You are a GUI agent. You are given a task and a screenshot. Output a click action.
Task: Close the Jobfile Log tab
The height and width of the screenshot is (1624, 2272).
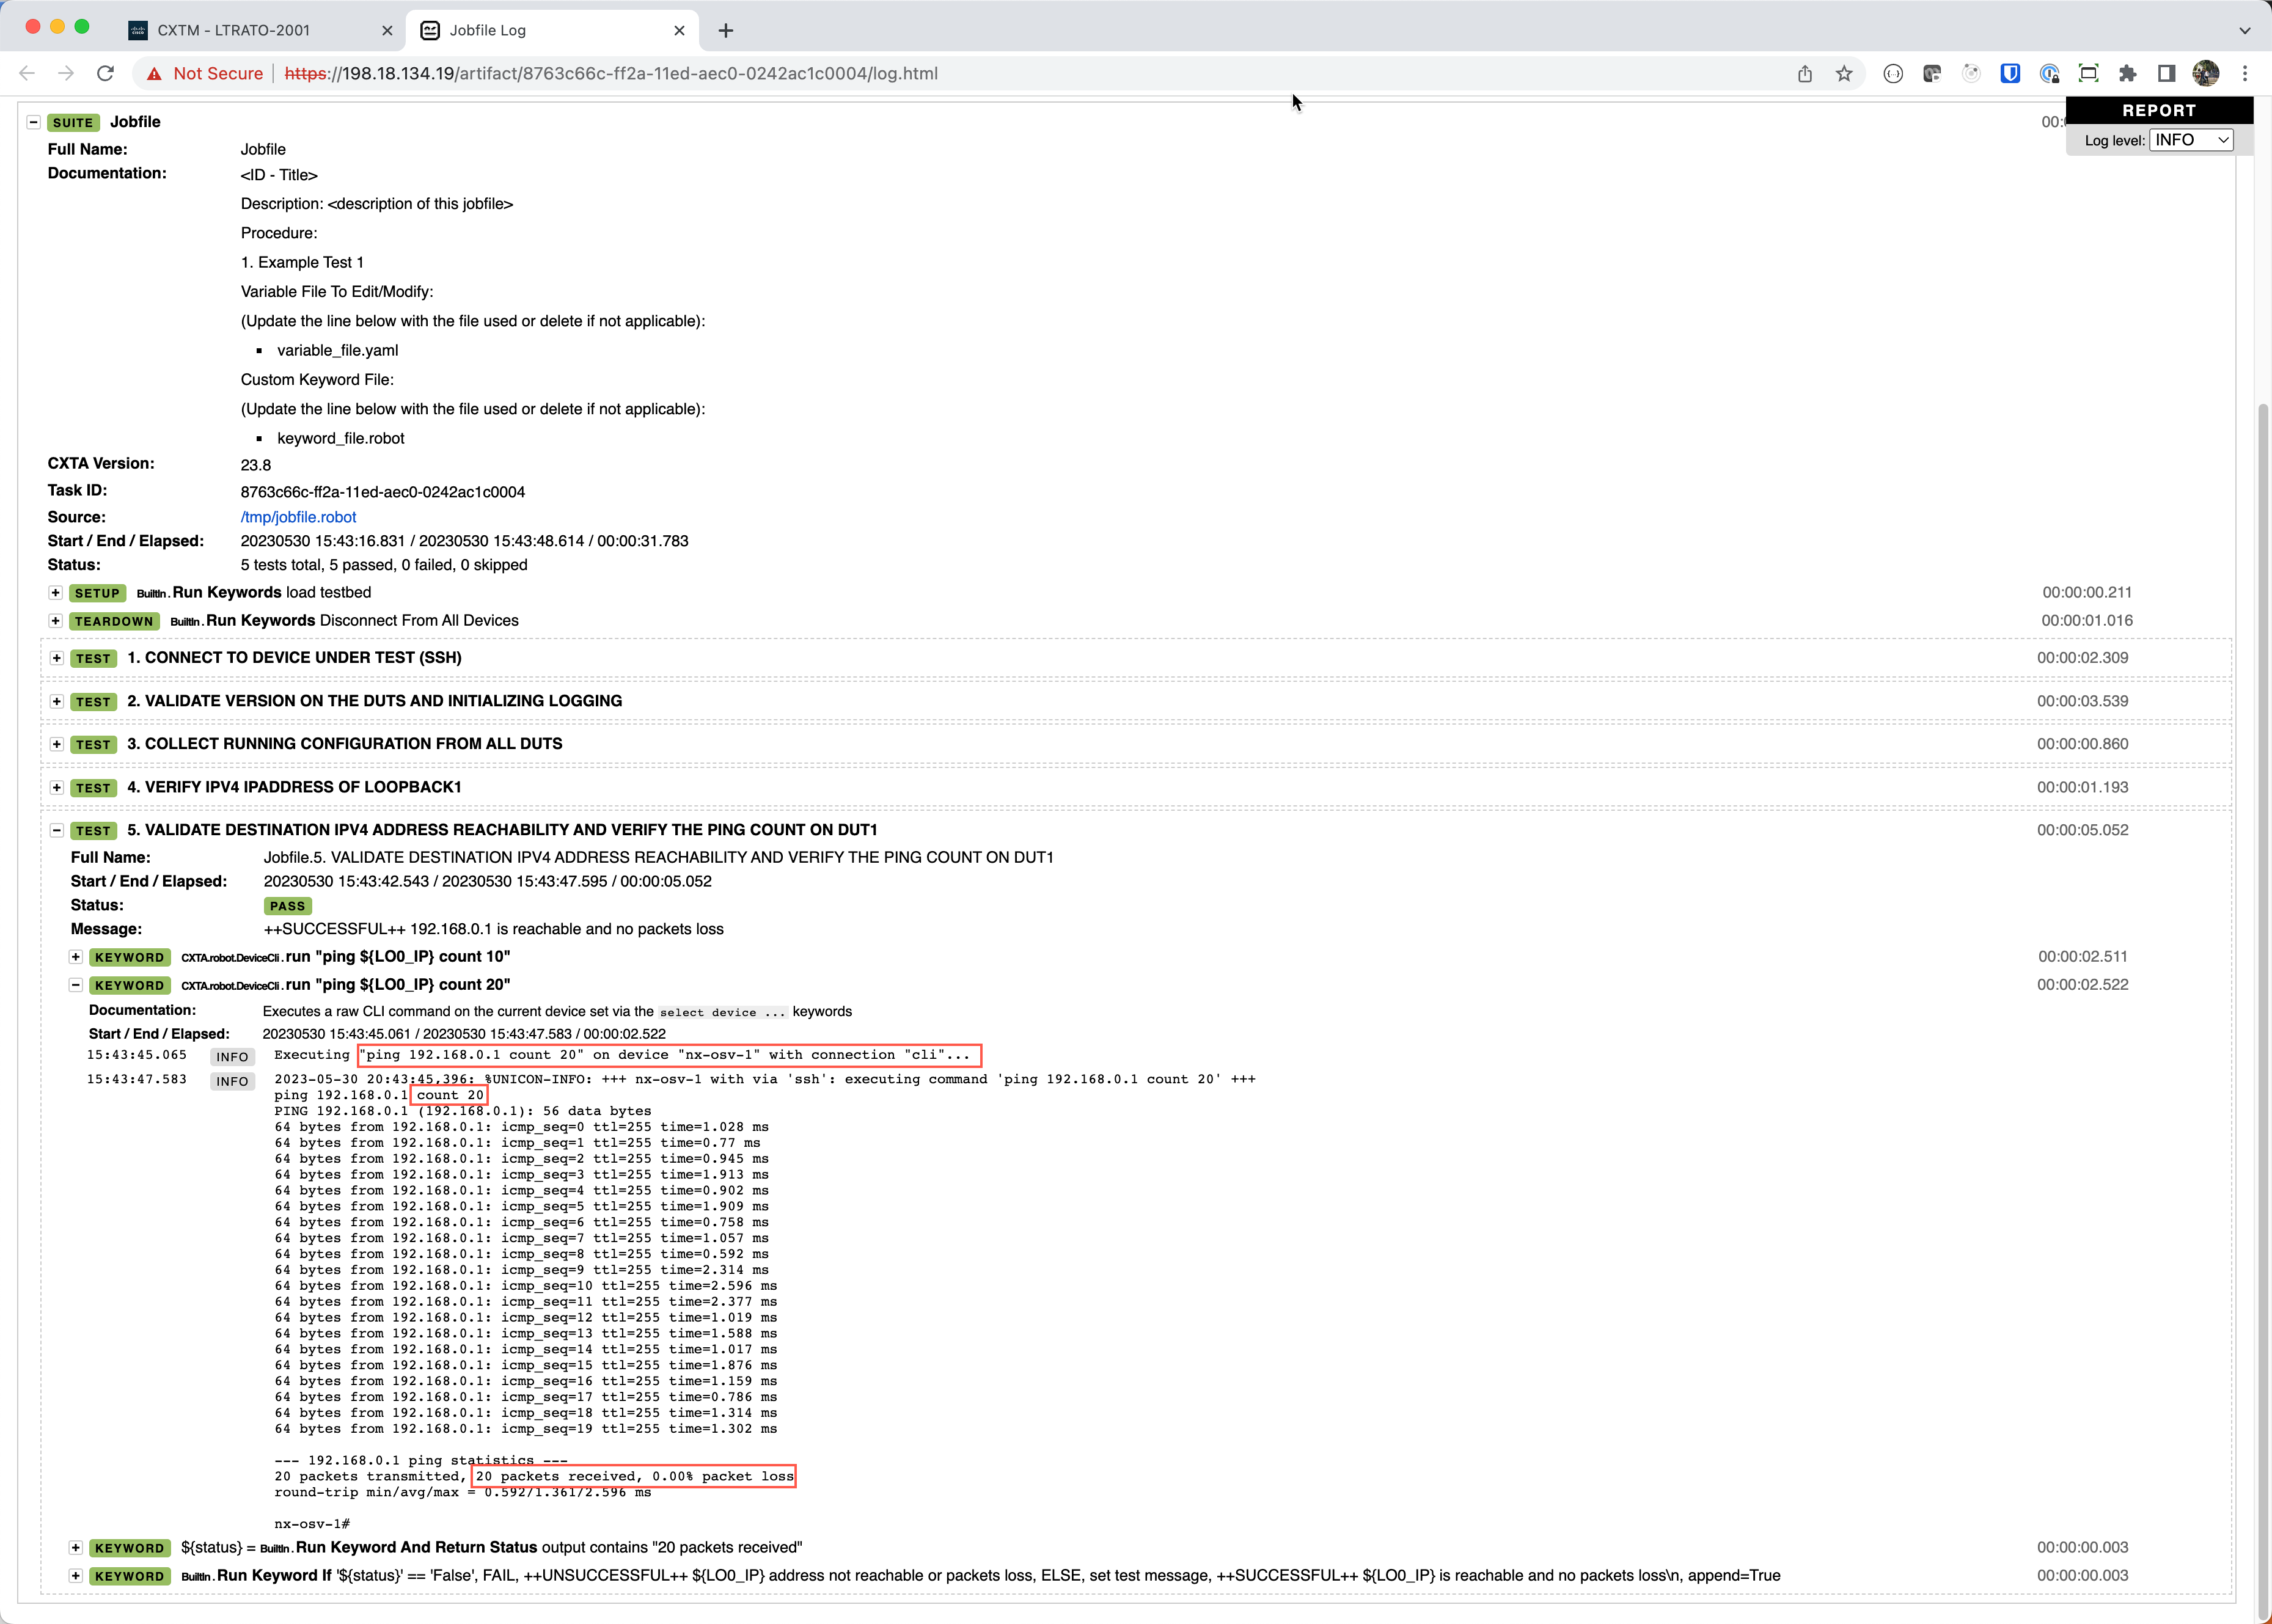pyautogui.click(x=680, y=30)
